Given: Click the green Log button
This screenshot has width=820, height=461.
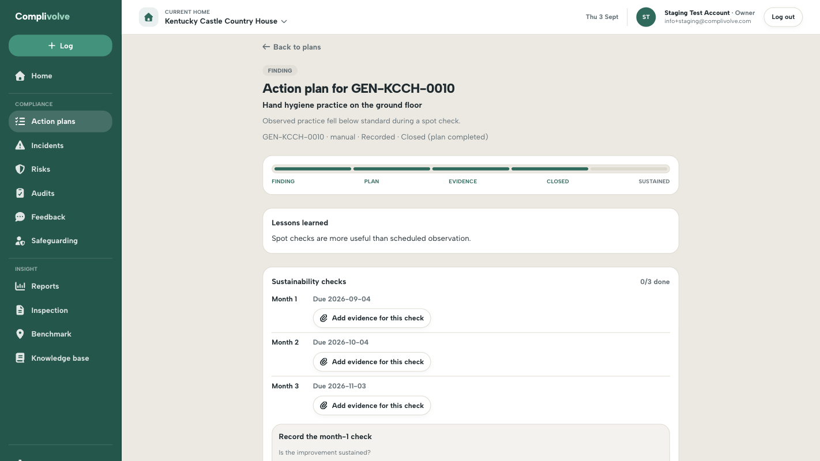Looking at the screenshot, I should click(61, 46).
